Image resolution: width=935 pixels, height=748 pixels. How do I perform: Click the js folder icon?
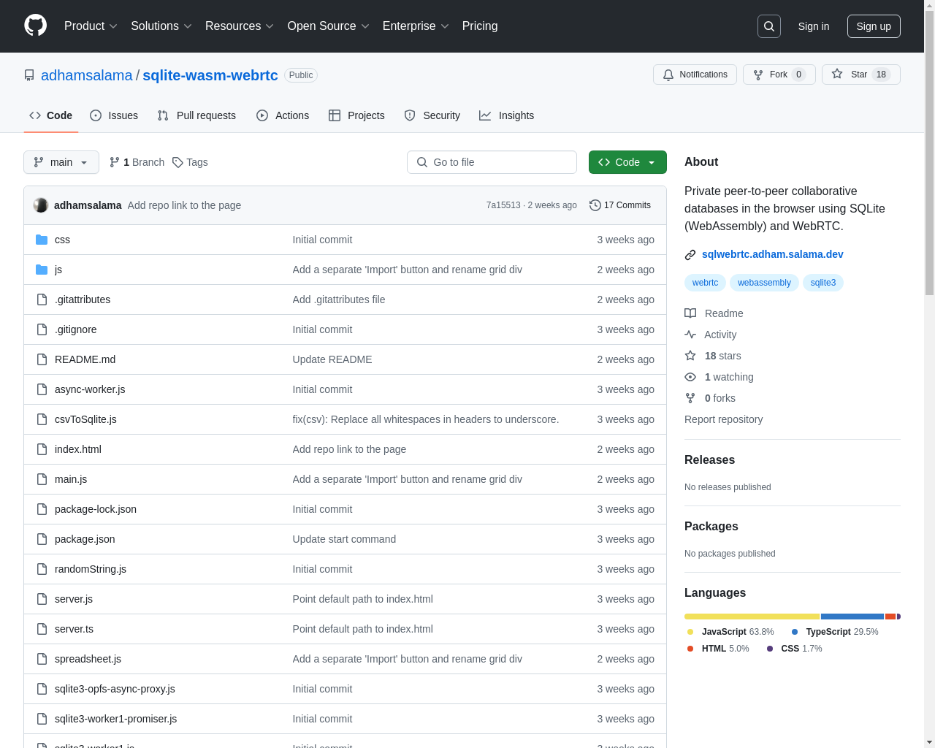click(x=42, y=270)
